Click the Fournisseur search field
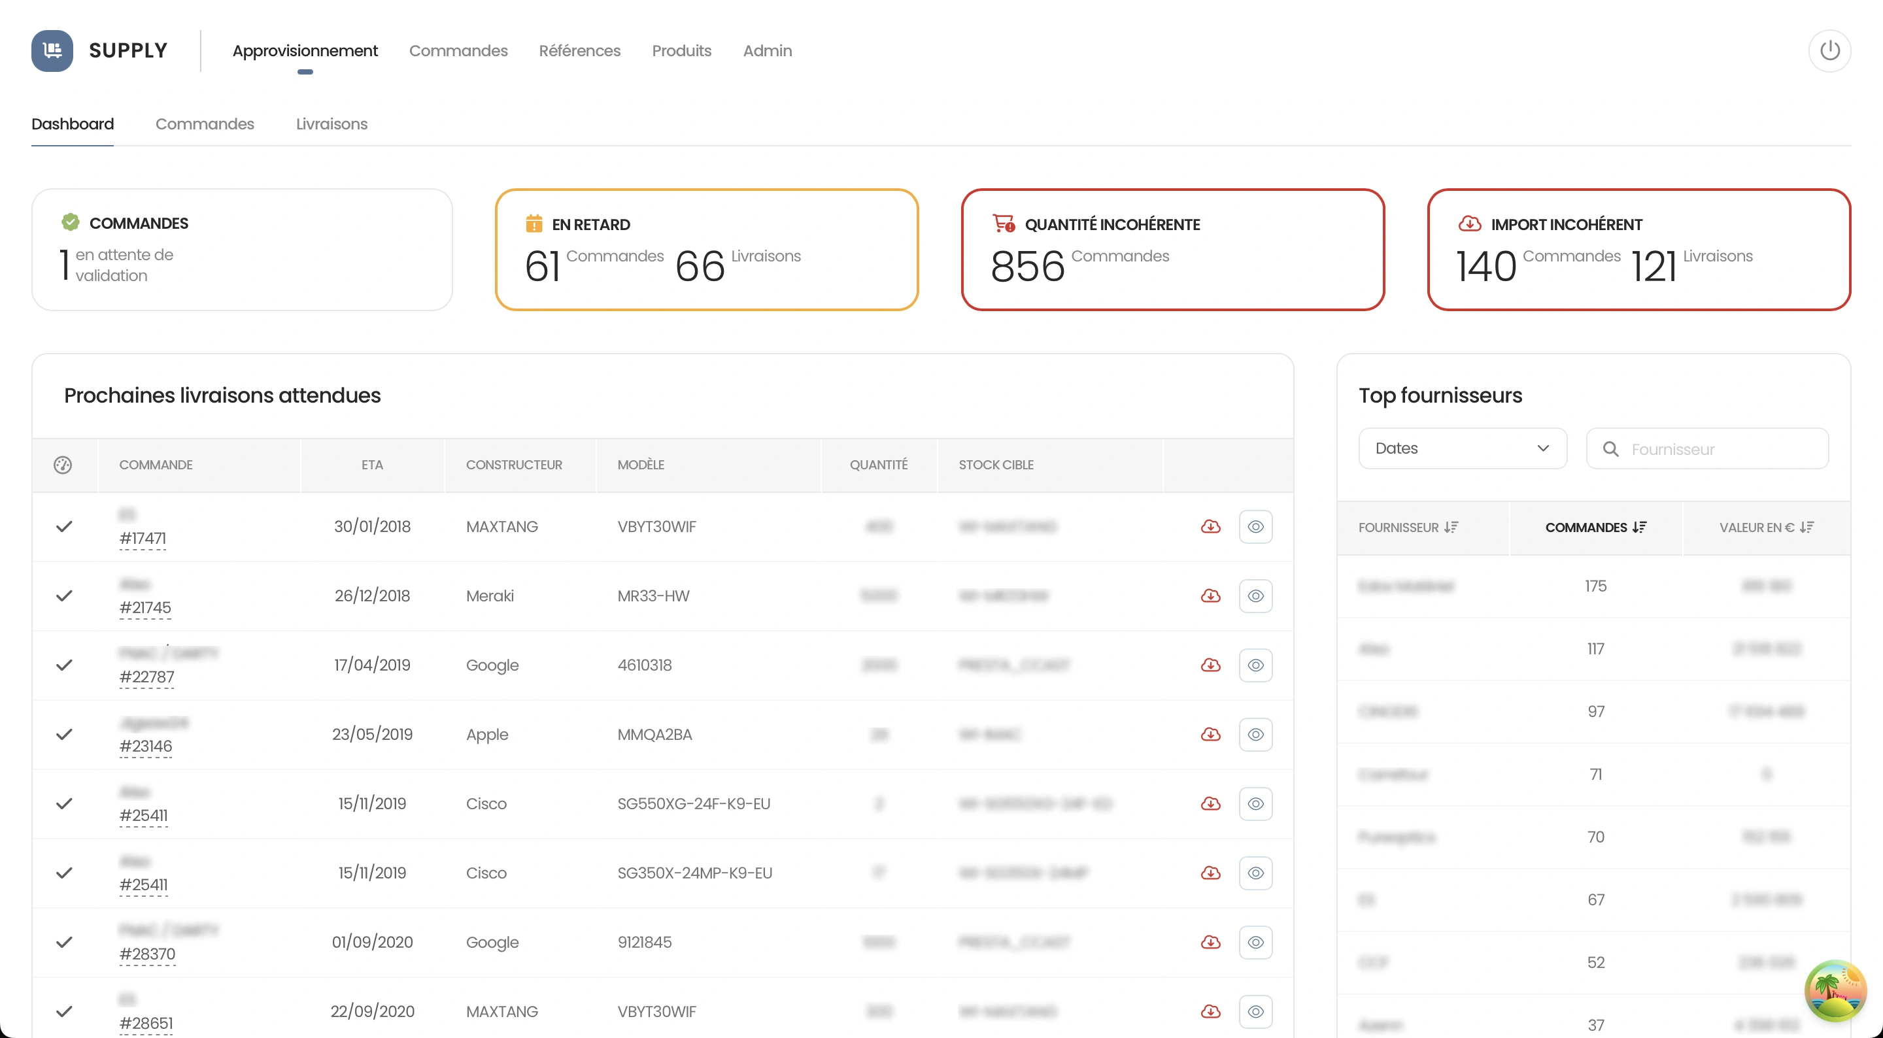The width and height of the screenshot is (1883, 1038). (1718, 449)
